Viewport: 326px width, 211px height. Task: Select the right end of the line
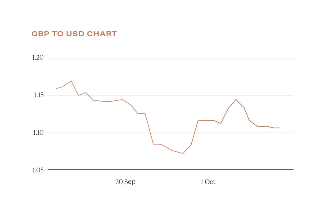coord(280,128)
